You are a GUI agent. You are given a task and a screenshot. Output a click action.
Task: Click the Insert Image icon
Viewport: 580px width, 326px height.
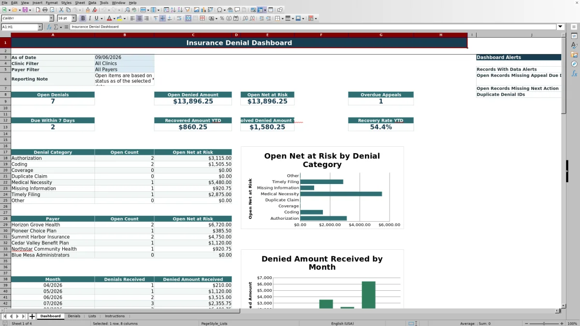click(x=196, y=10)
